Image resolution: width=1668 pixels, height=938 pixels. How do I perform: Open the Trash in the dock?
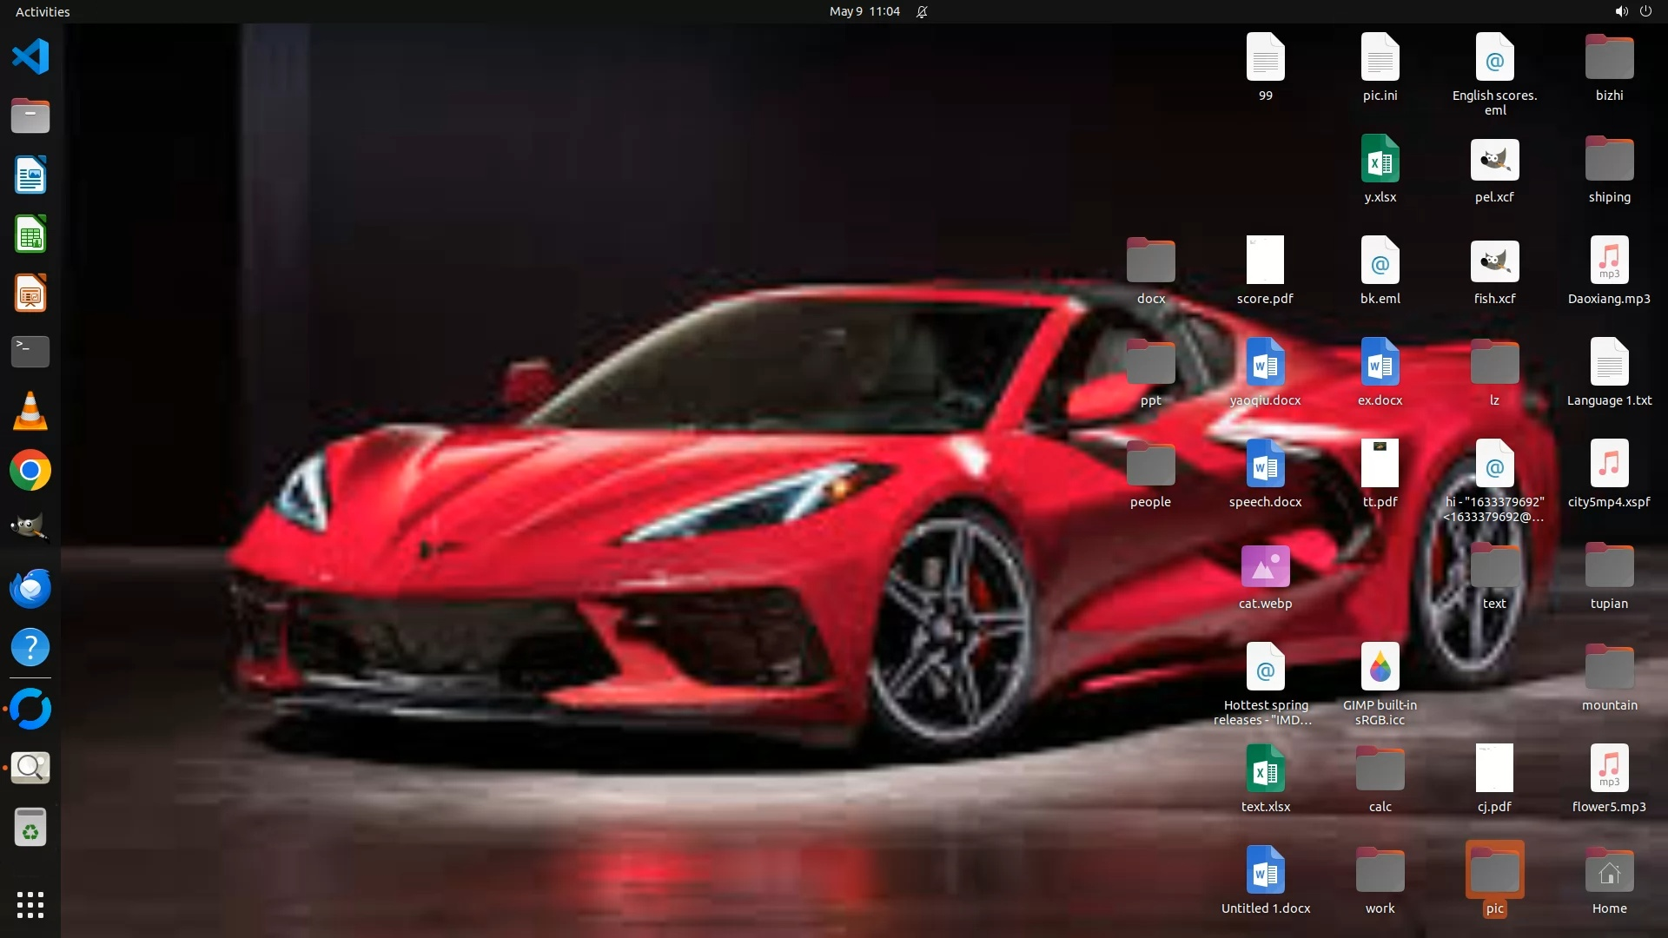pyautogui.click(x=30, y=828)
